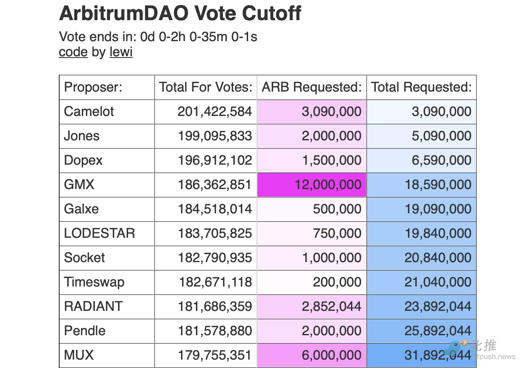Click the 'Proposer:' column header
Screen dimensions: 524x368
(93, 87)
